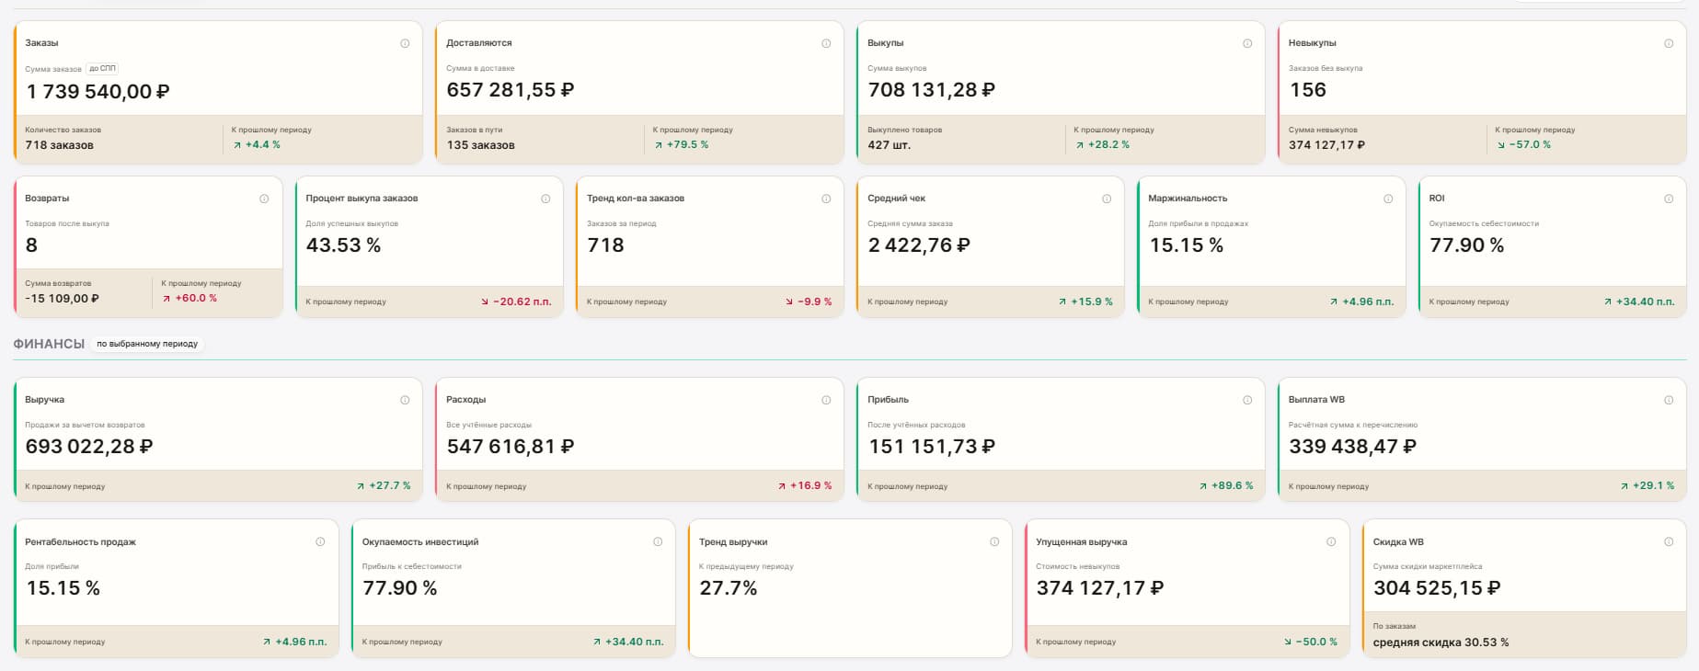This screenshot has height=671, width=1699.
Task: Open info icon on Процент выкупа заказов card
Action: point(545,199)
